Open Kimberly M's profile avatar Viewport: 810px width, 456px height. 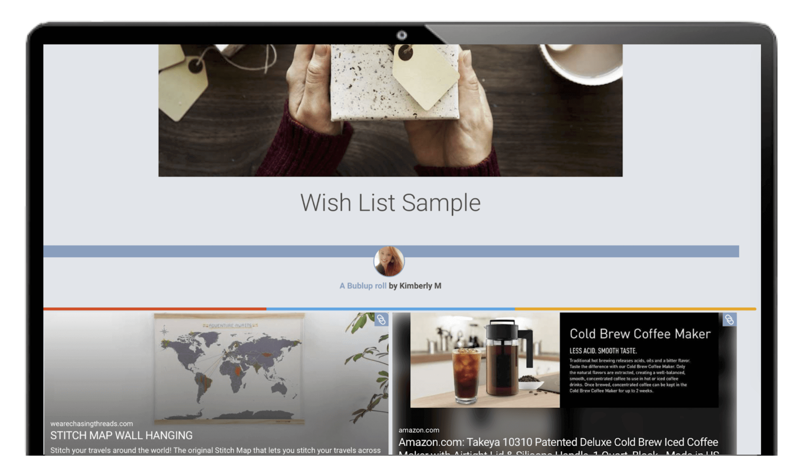(x=389, y=261)
